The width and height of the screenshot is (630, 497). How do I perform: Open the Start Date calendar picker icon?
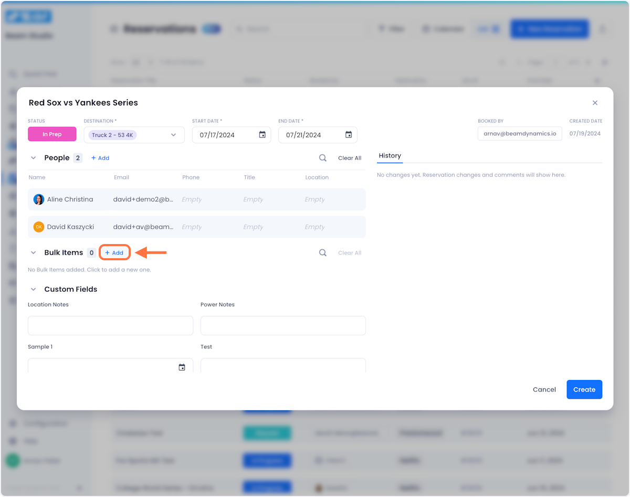[262, 135]
